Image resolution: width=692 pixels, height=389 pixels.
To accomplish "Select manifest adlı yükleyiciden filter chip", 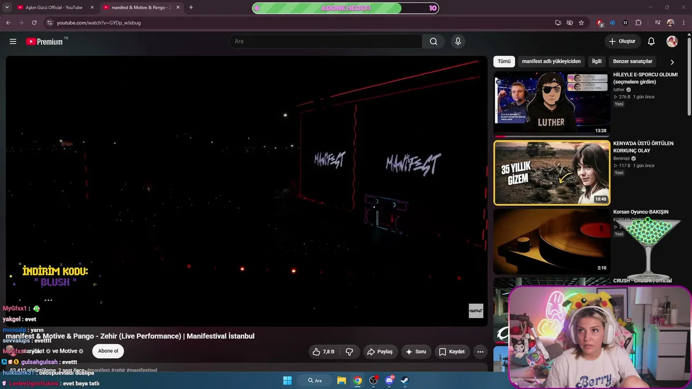I will click(551, 62).
